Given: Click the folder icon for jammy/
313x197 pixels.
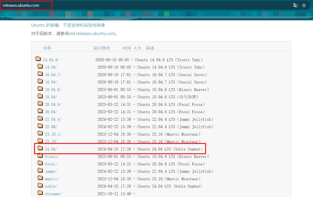Looking at the screenshot, I should click(40, 170).
